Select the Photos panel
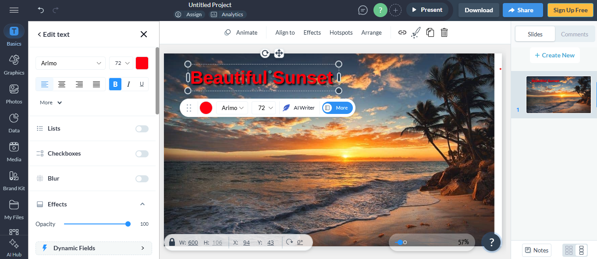The image size is (597, 259). tap(14, 94)
